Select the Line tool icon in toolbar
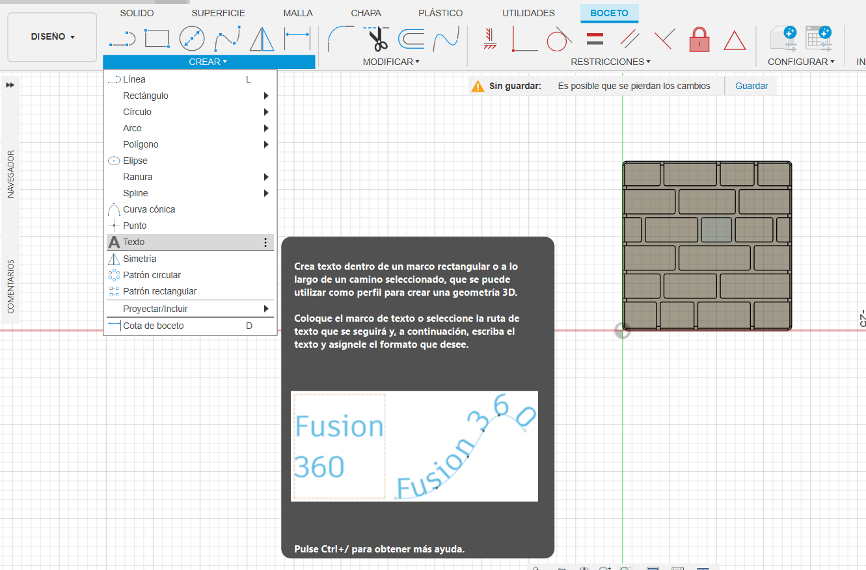 [122, 40]
